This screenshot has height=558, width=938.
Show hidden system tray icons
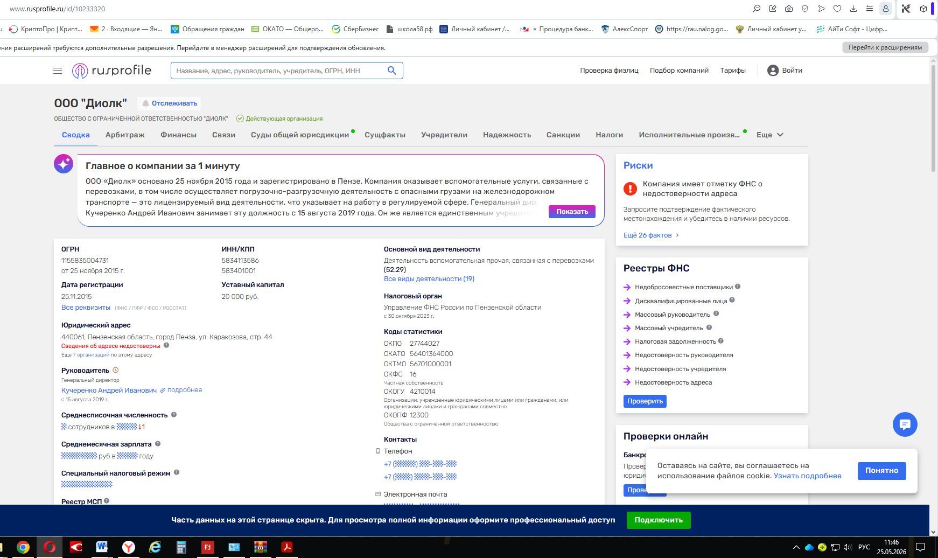coord(796,547)
